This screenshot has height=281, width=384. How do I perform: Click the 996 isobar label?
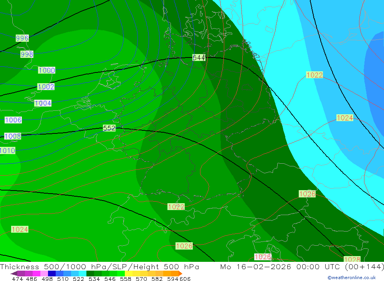pyautogui.click(x=22, y=38)
